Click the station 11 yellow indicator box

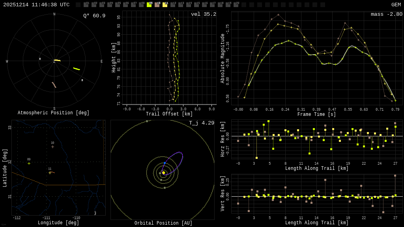pos(165,5)
